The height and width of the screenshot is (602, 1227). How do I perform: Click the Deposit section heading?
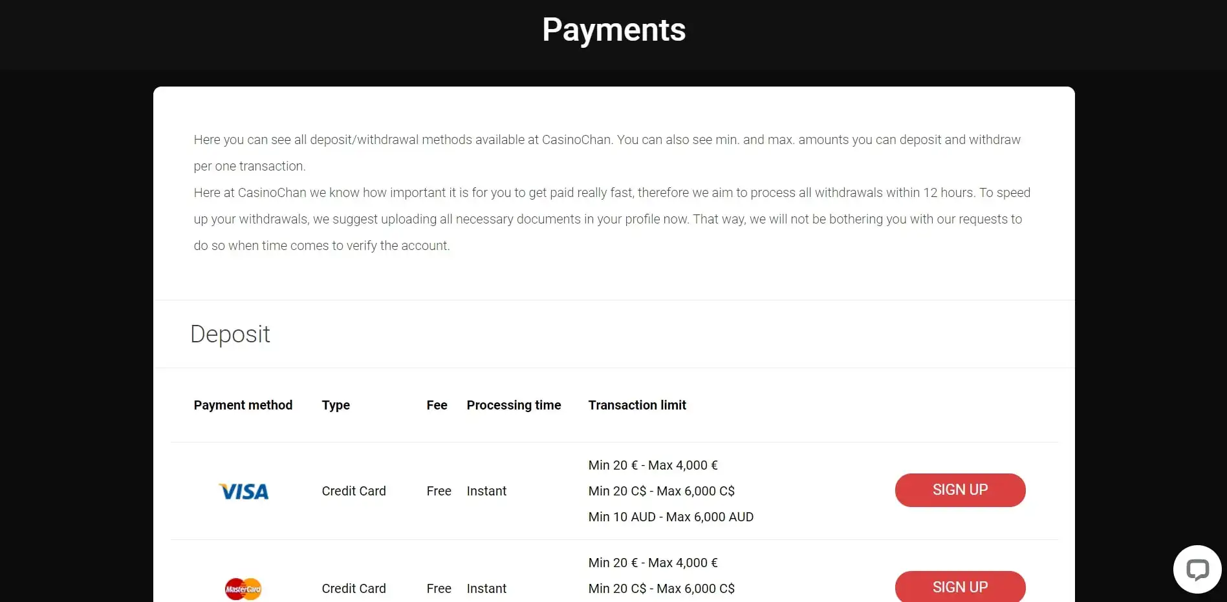coord(230,334)
